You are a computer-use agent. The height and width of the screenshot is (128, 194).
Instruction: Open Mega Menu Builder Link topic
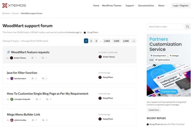(23, 114)
